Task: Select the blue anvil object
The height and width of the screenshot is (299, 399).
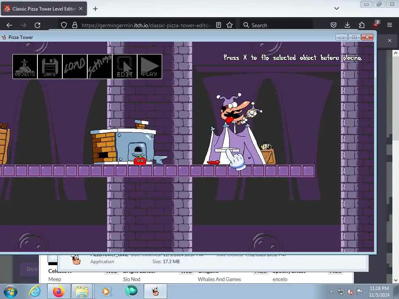Action: [160, 160]
